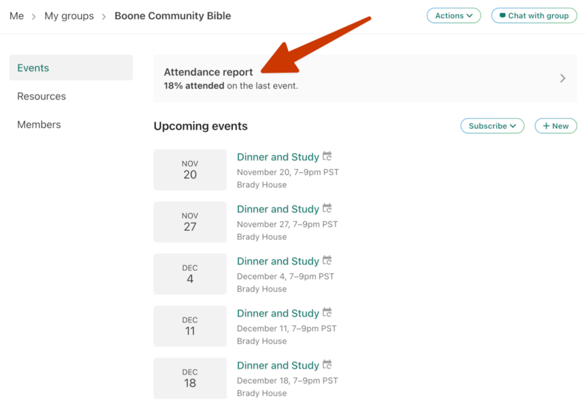Click the Upcoming events heading

(201, 126)
